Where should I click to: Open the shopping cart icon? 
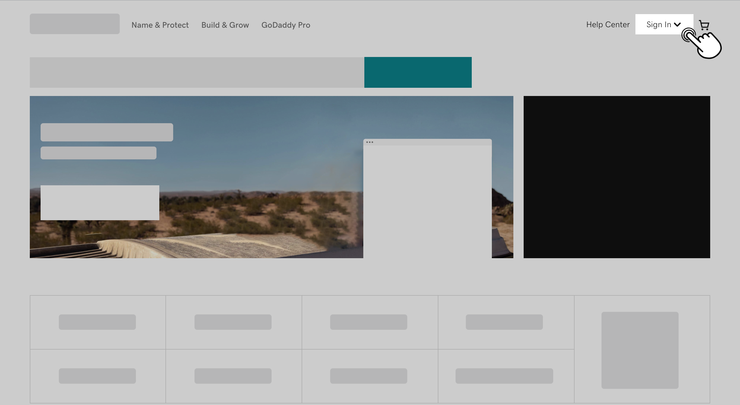pos(704,25)
